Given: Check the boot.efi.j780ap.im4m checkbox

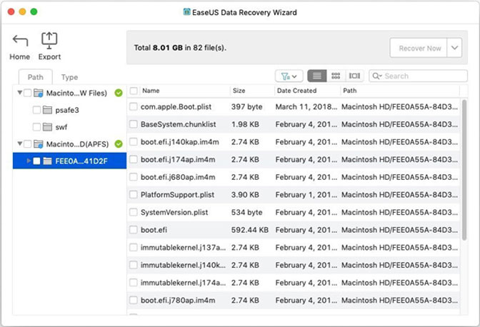Looking at the screenshot, I should (x=133, y=300).
